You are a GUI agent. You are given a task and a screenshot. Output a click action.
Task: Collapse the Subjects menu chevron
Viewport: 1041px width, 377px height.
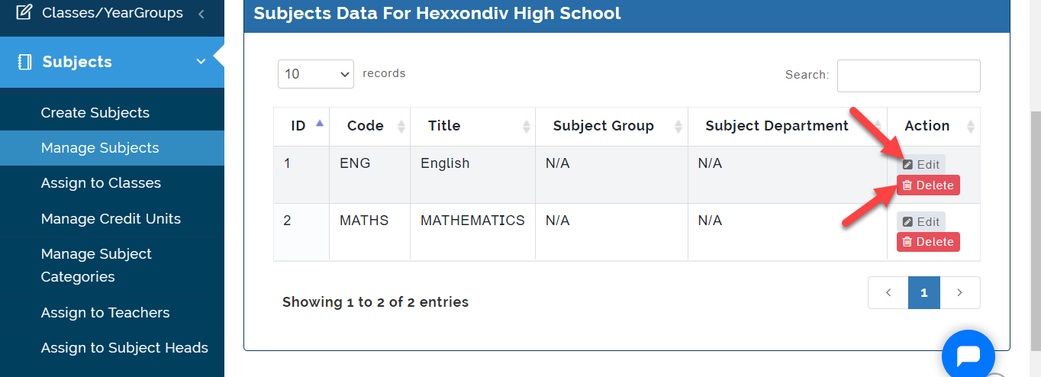(x=201, y=62)
